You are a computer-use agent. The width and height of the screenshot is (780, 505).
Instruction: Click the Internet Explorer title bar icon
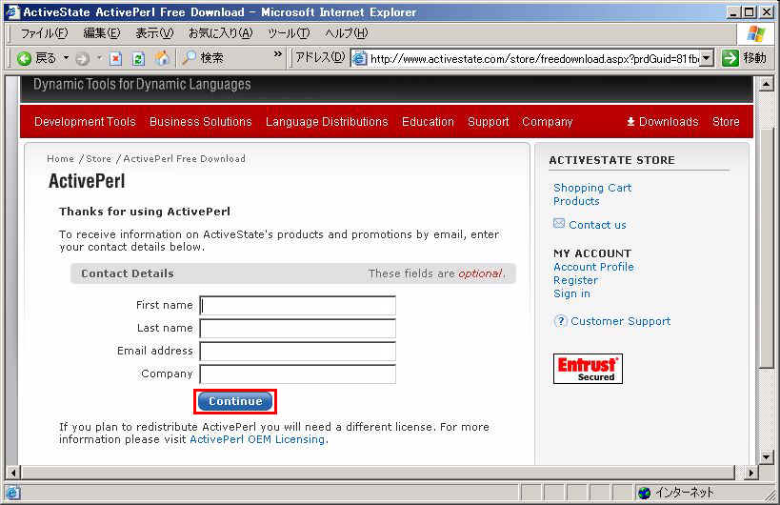pos(12,11)
